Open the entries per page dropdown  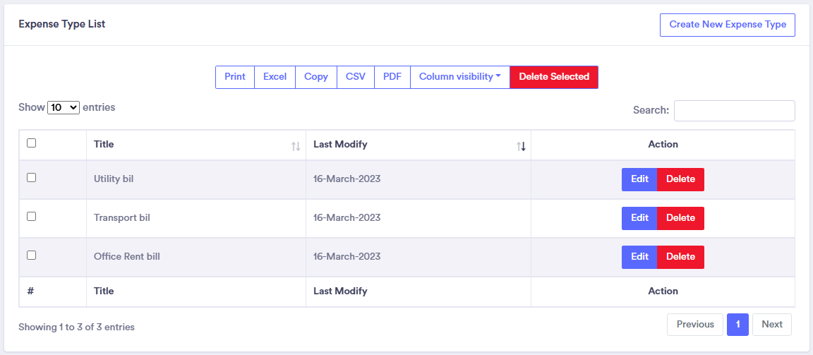[64, 108]
